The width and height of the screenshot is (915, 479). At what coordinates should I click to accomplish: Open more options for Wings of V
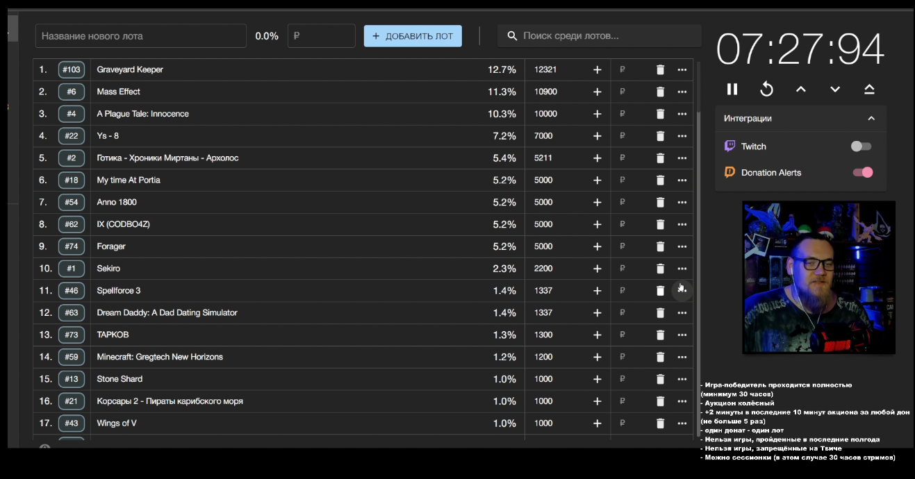click(682, 423)
